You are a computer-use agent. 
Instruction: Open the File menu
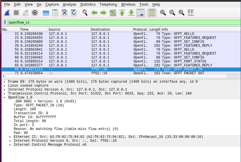7,4
